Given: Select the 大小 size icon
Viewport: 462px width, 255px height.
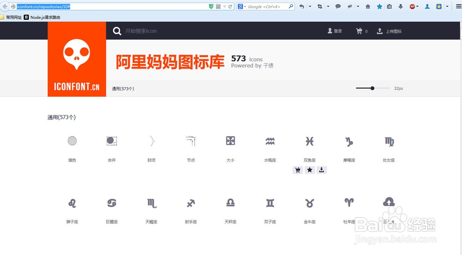Looking at the screenshot, I should (x=231, y=141).
